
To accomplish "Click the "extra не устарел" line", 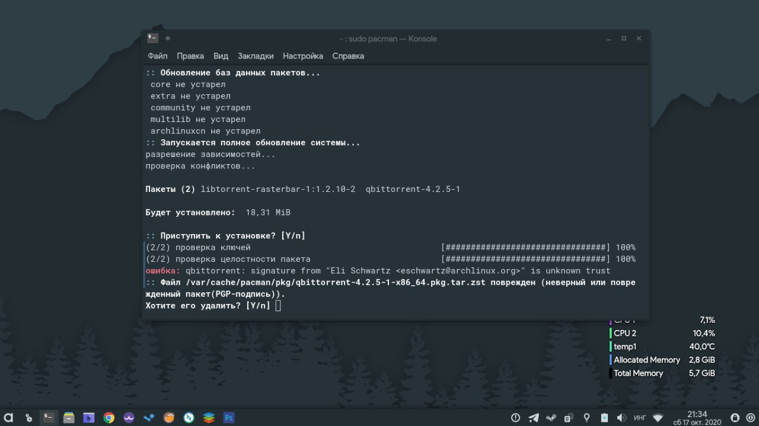I will coord(190,96).
